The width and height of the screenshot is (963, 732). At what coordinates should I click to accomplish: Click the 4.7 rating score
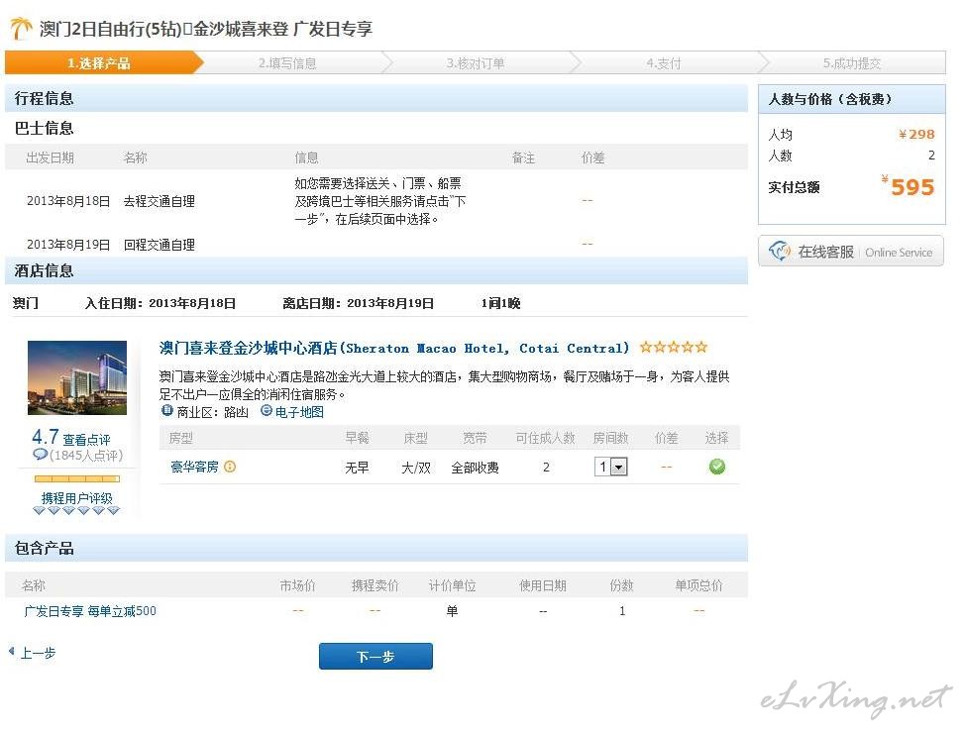point(46,437)
